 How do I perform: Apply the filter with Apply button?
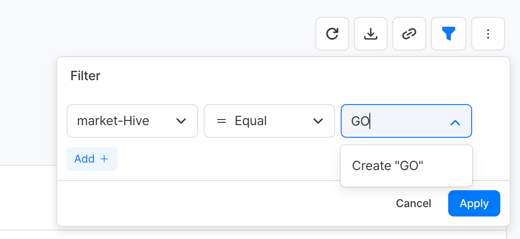coord(474,203)
